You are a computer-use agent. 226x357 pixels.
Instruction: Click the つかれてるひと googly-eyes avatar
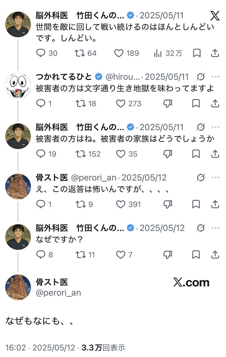coord(18,85)
